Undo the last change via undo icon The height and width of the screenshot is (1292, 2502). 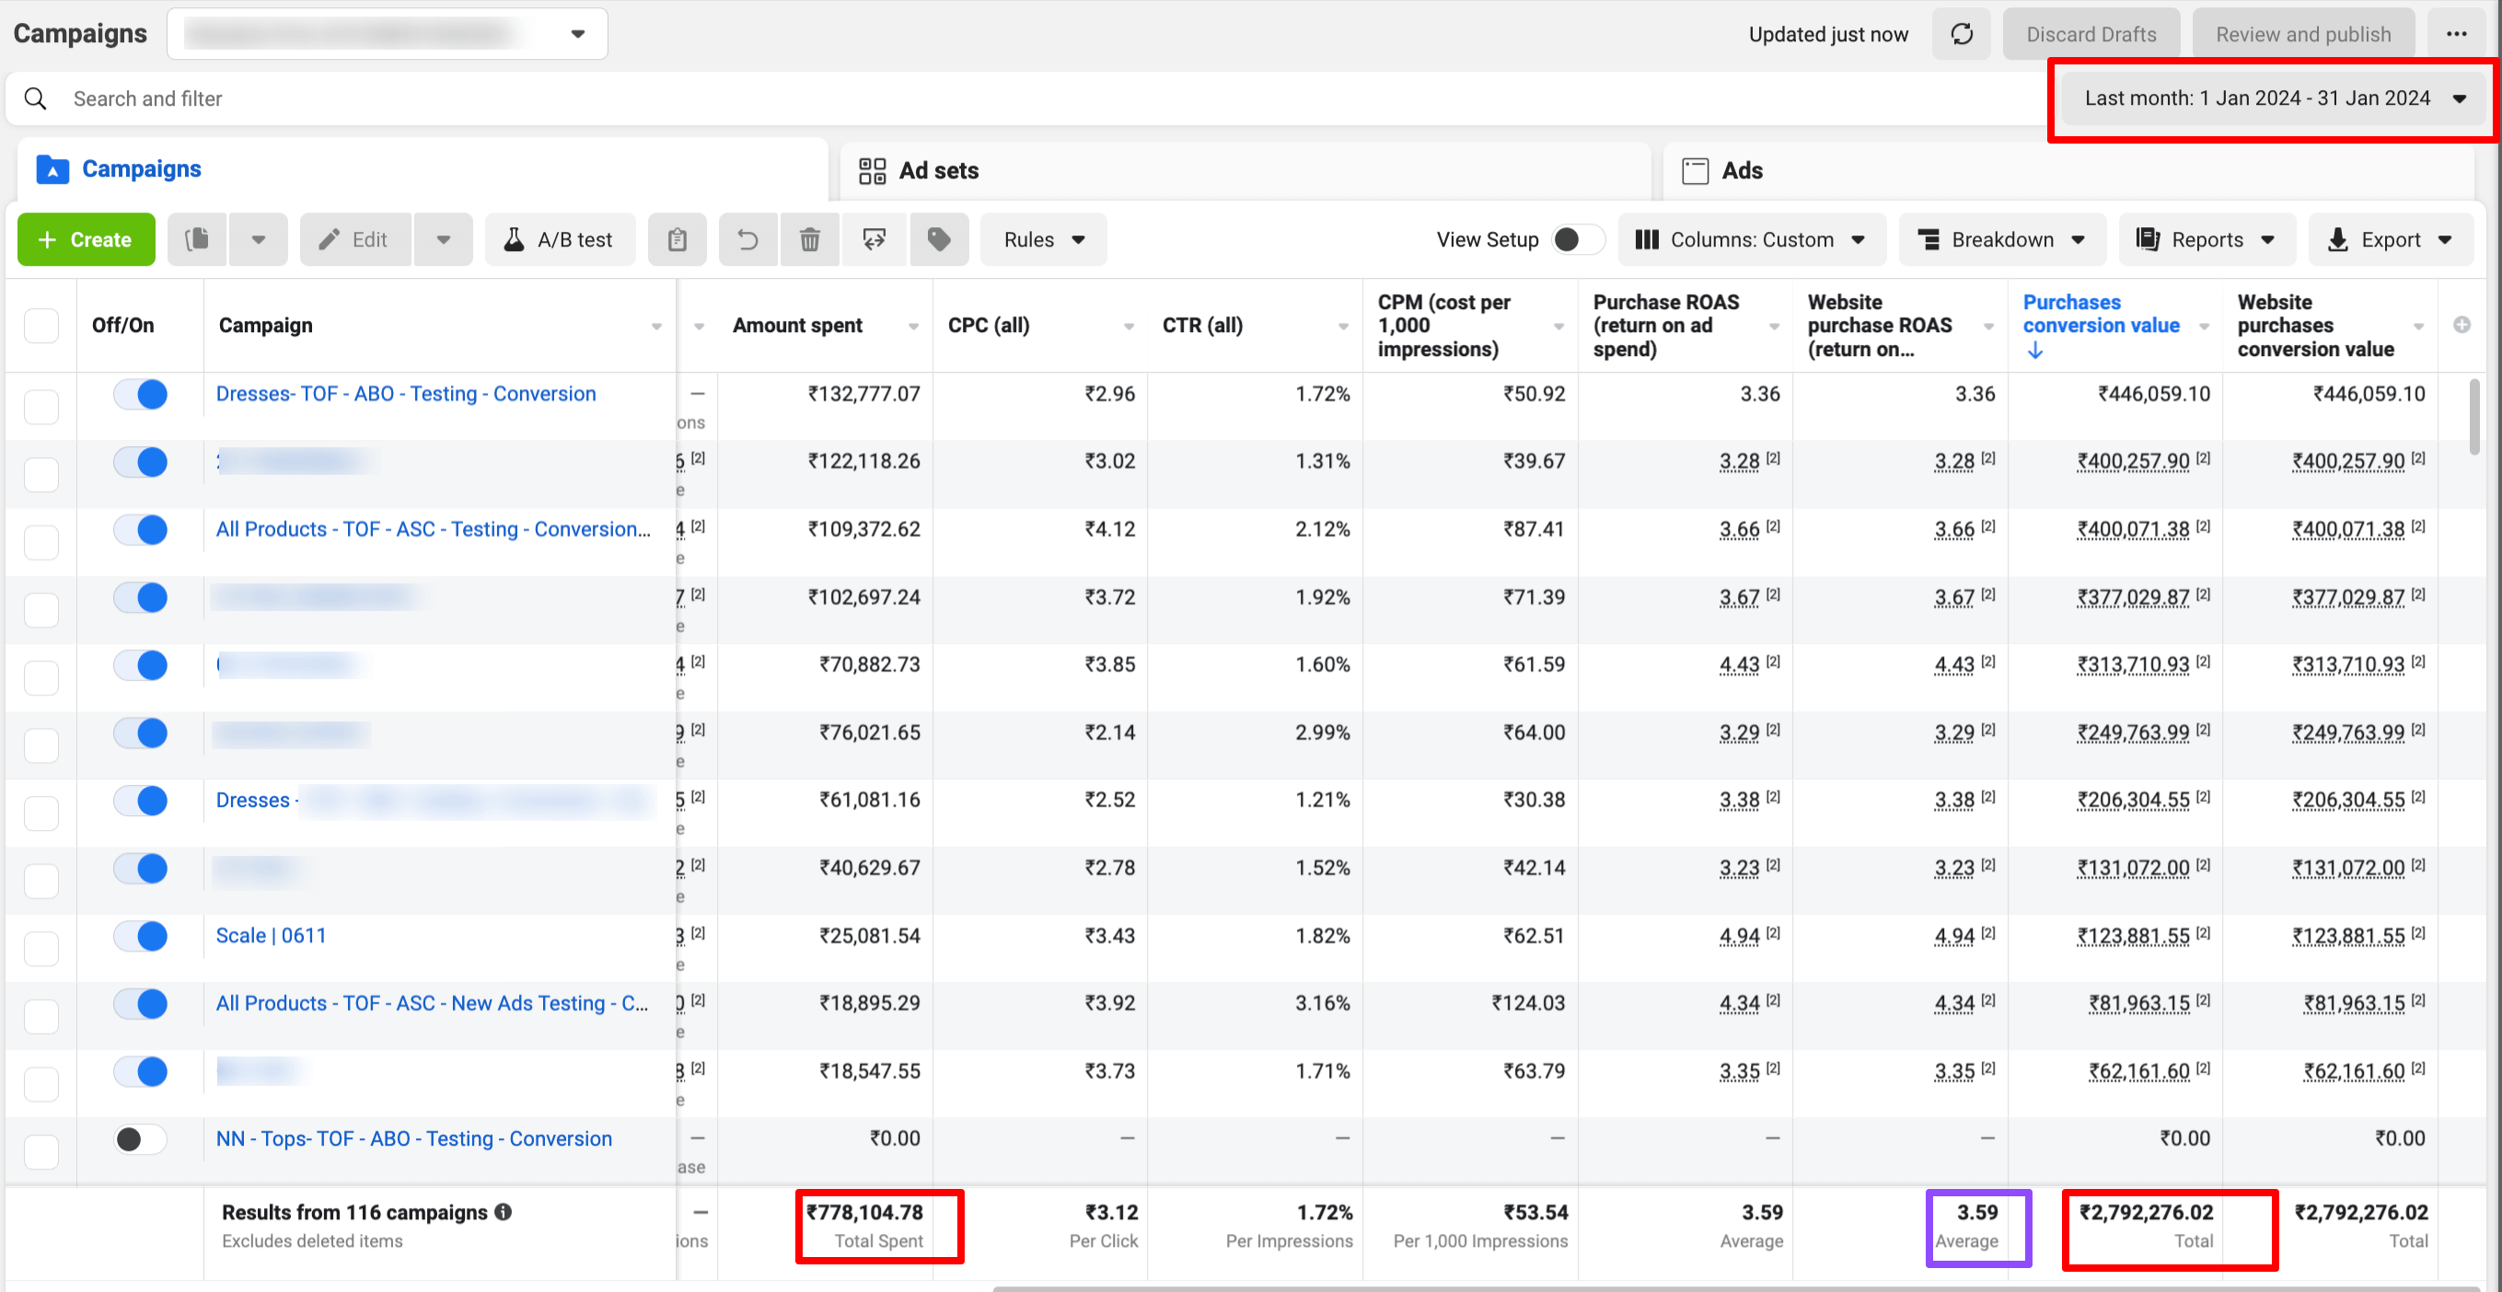(x=747, y=238)
